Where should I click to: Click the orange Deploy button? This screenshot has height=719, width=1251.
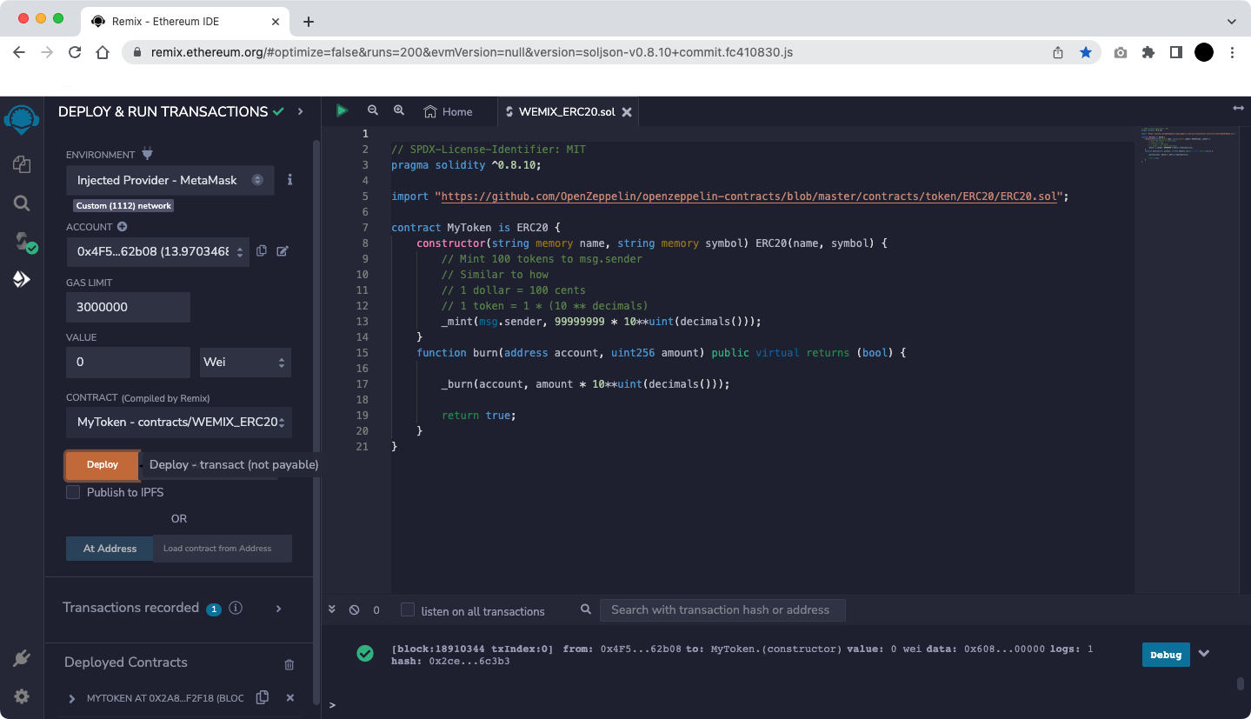pos(103,465)
